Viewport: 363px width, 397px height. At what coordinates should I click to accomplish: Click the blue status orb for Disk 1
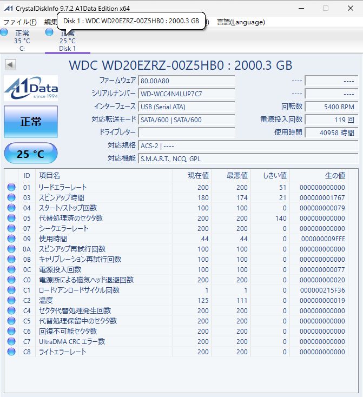click(x=49, y=32)
